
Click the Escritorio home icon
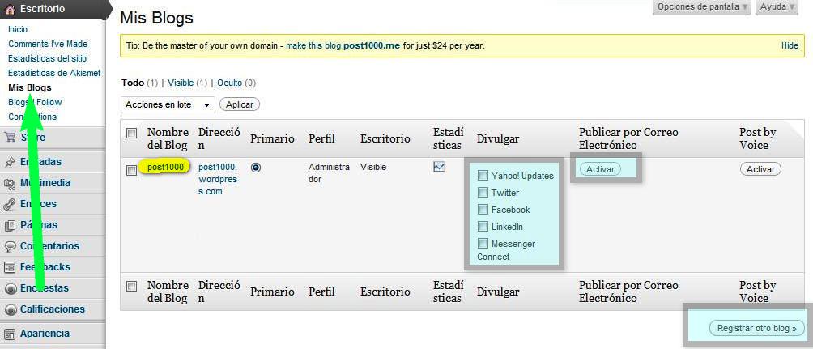10,9
